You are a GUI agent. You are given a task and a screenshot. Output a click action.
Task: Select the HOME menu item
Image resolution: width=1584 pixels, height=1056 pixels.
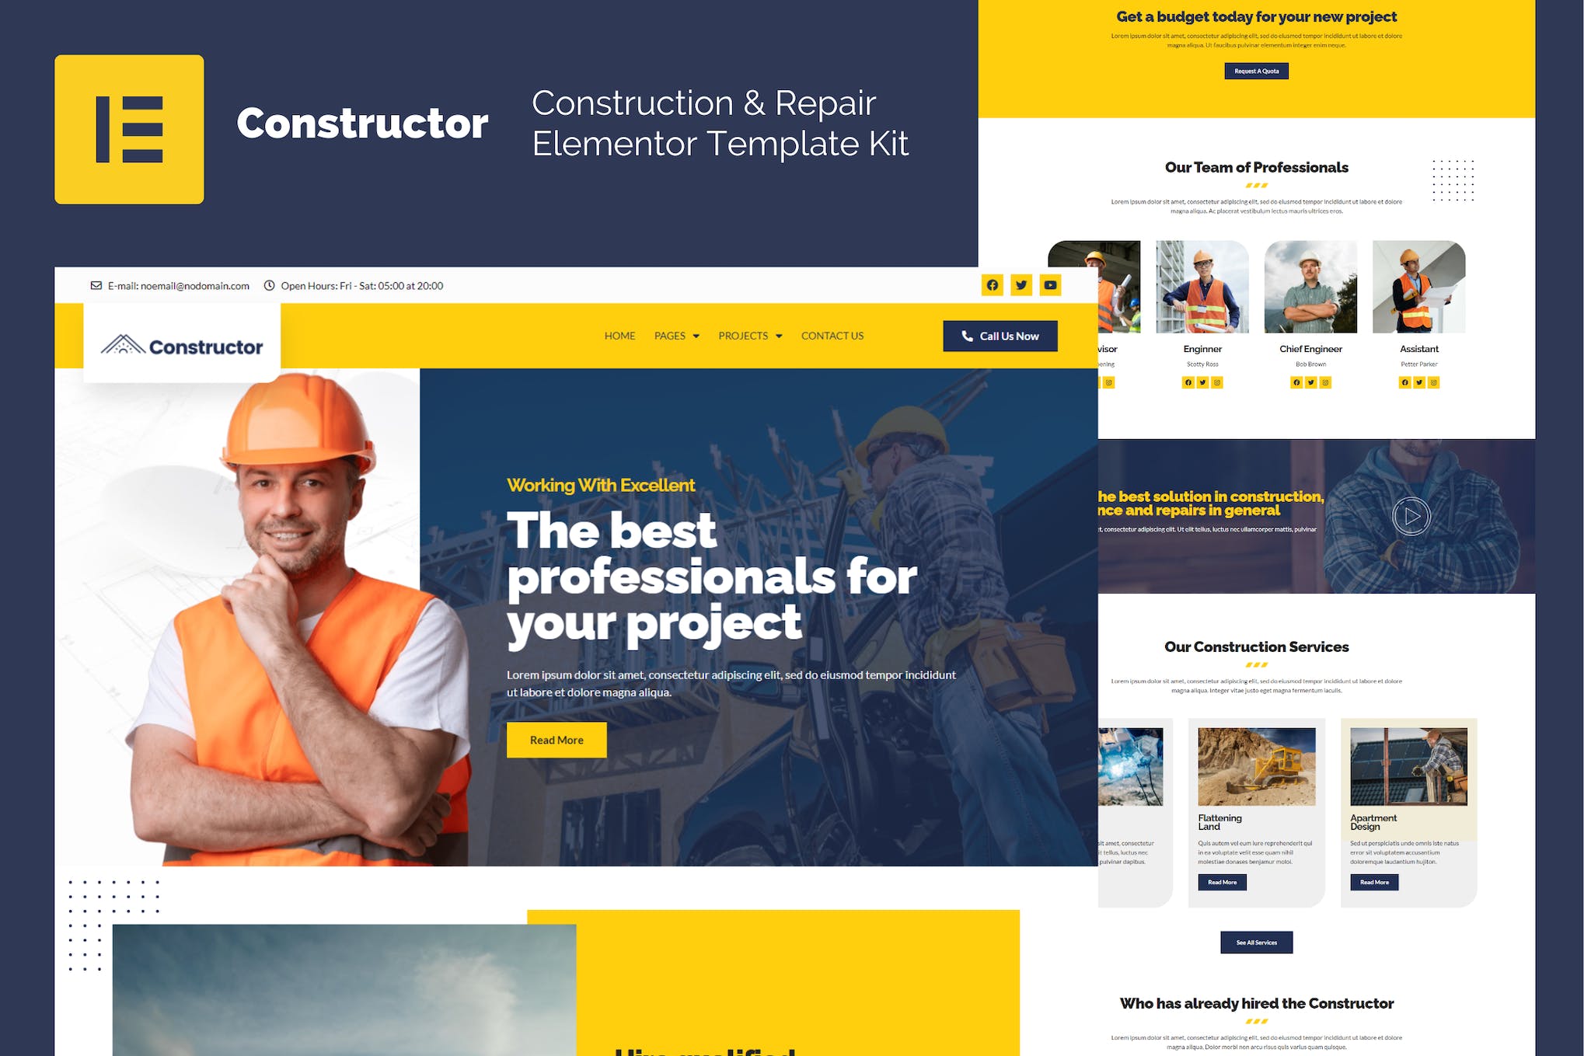(618, 336)
